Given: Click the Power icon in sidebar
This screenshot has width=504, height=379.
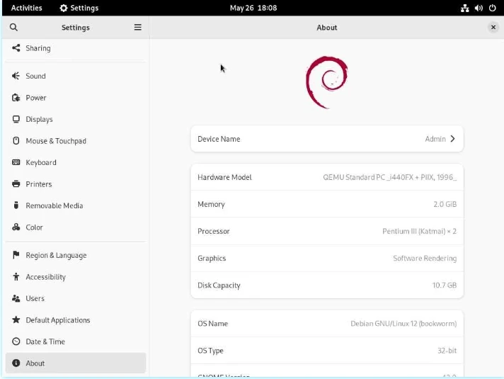Looking at the screenshot, I should (16, 98).
